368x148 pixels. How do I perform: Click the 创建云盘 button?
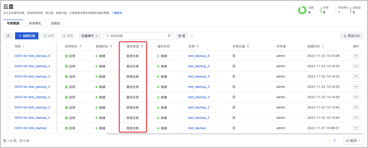pyautogui.click(x=27, y=36)
